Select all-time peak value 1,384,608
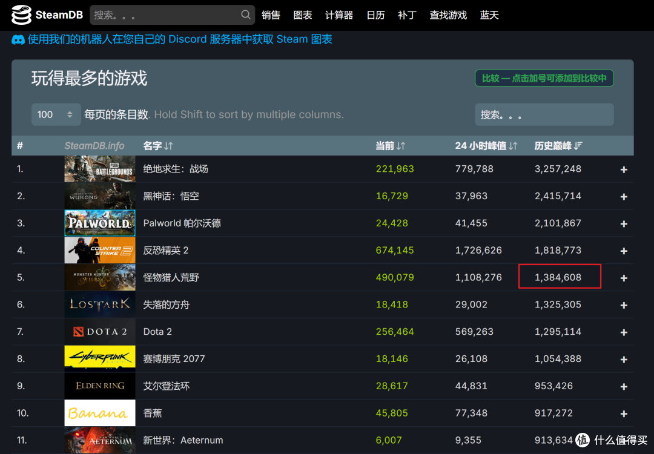 point(558,277)
